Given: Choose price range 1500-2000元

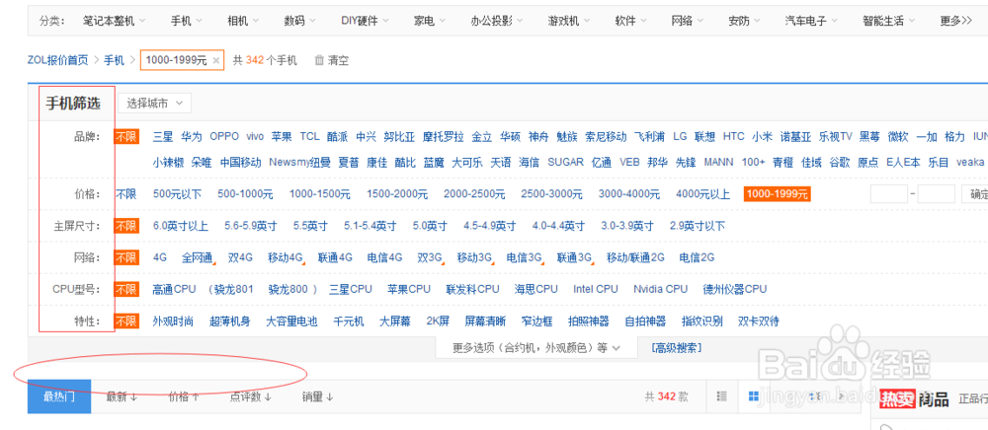Looking at the screenshot, I should coord(397,194).
